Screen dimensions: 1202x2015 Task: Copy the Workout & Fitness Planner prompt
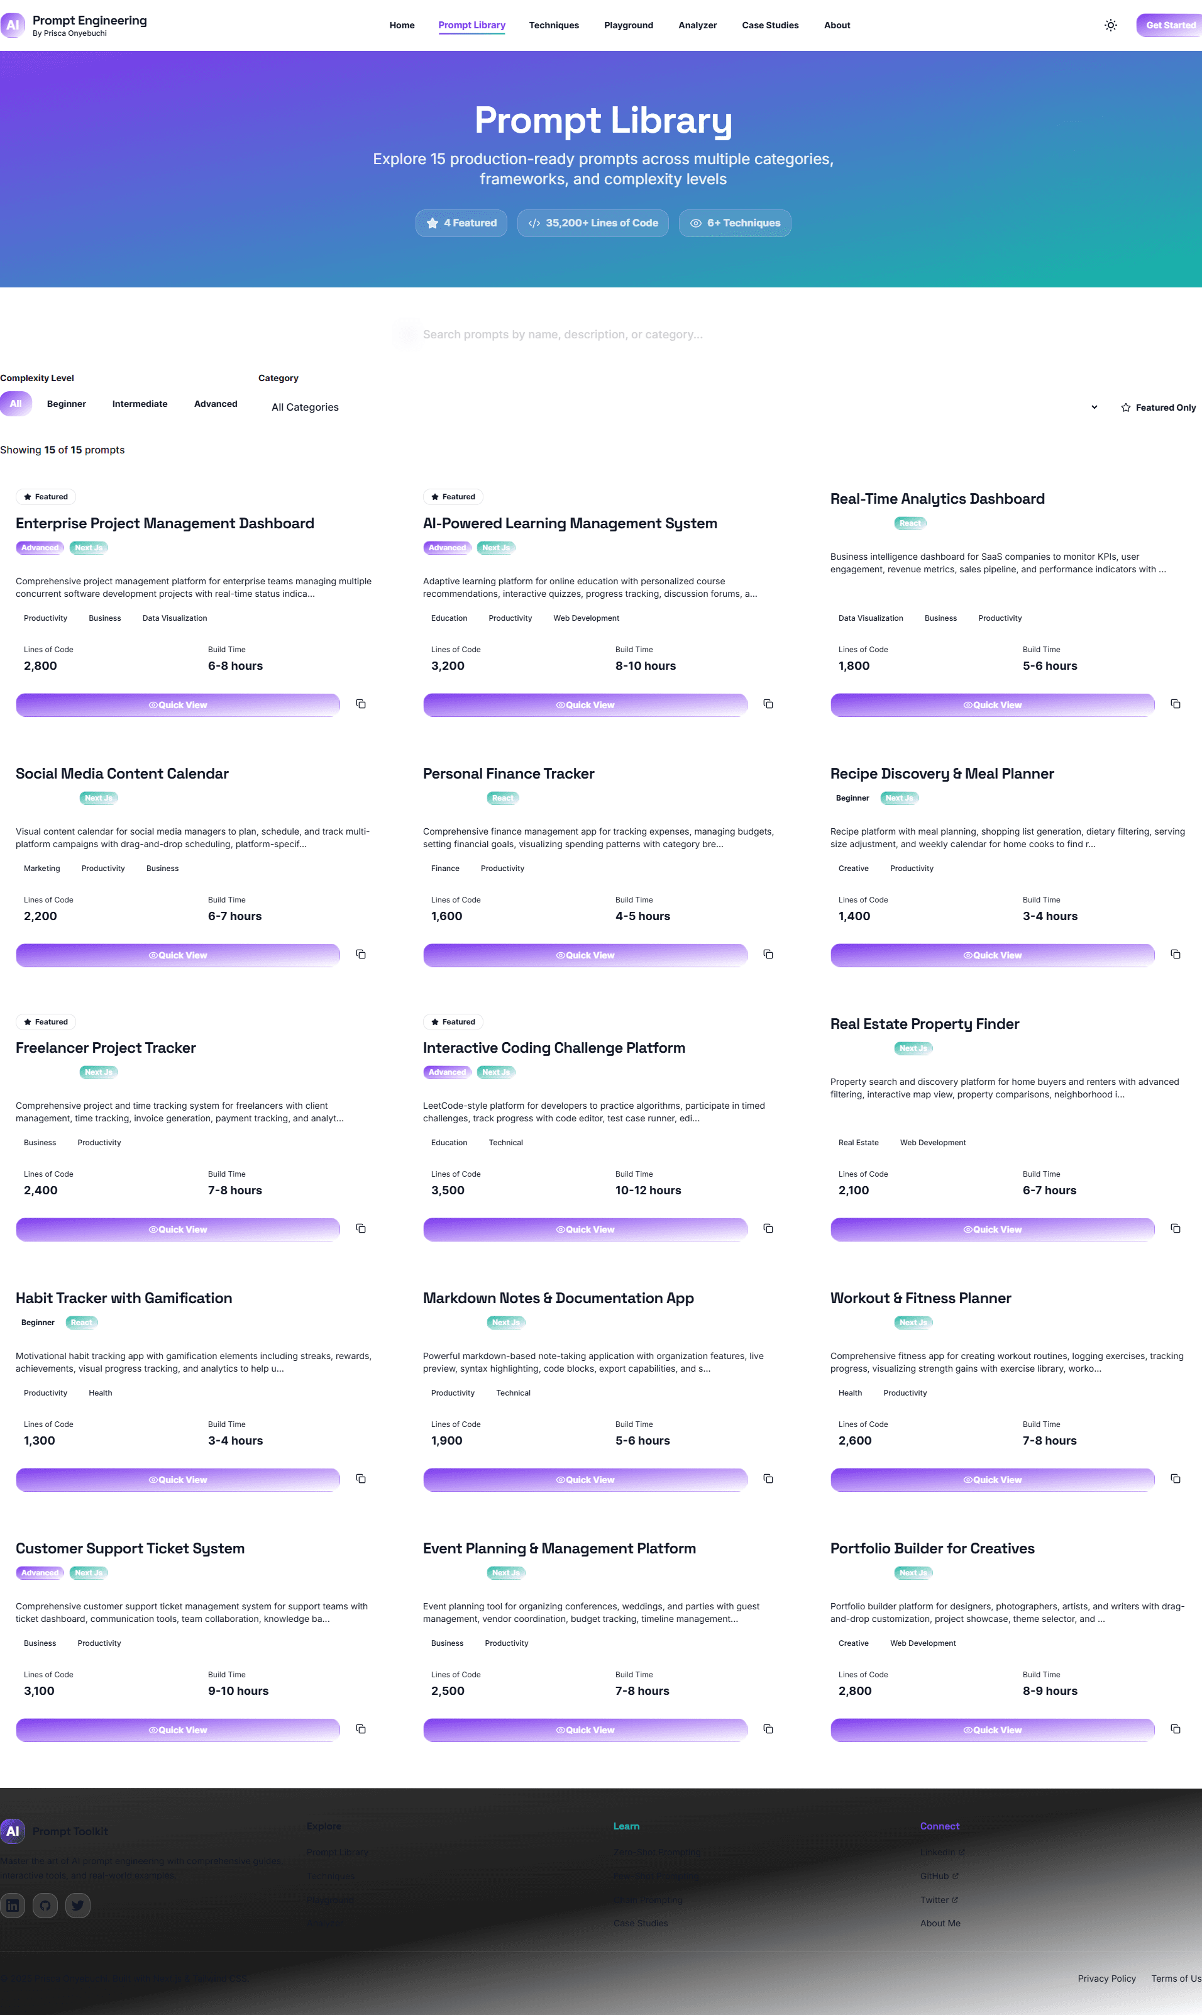[x=1175, y=1479]
